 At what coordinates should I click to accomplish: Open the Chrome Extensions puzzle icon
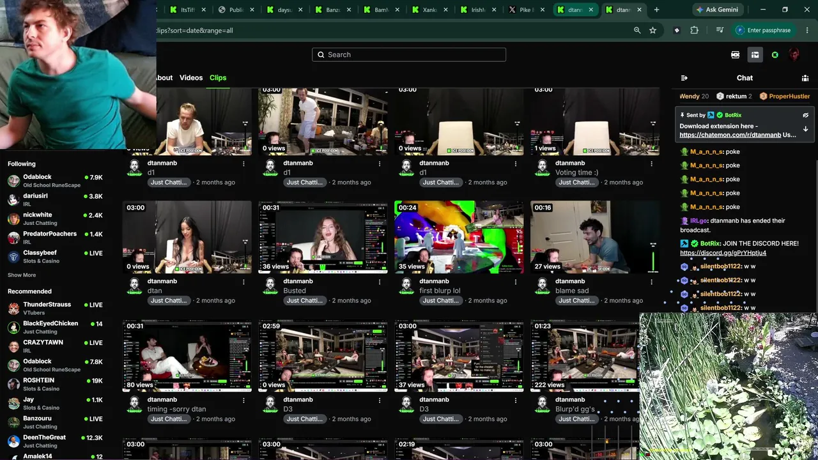coord(694,30)
